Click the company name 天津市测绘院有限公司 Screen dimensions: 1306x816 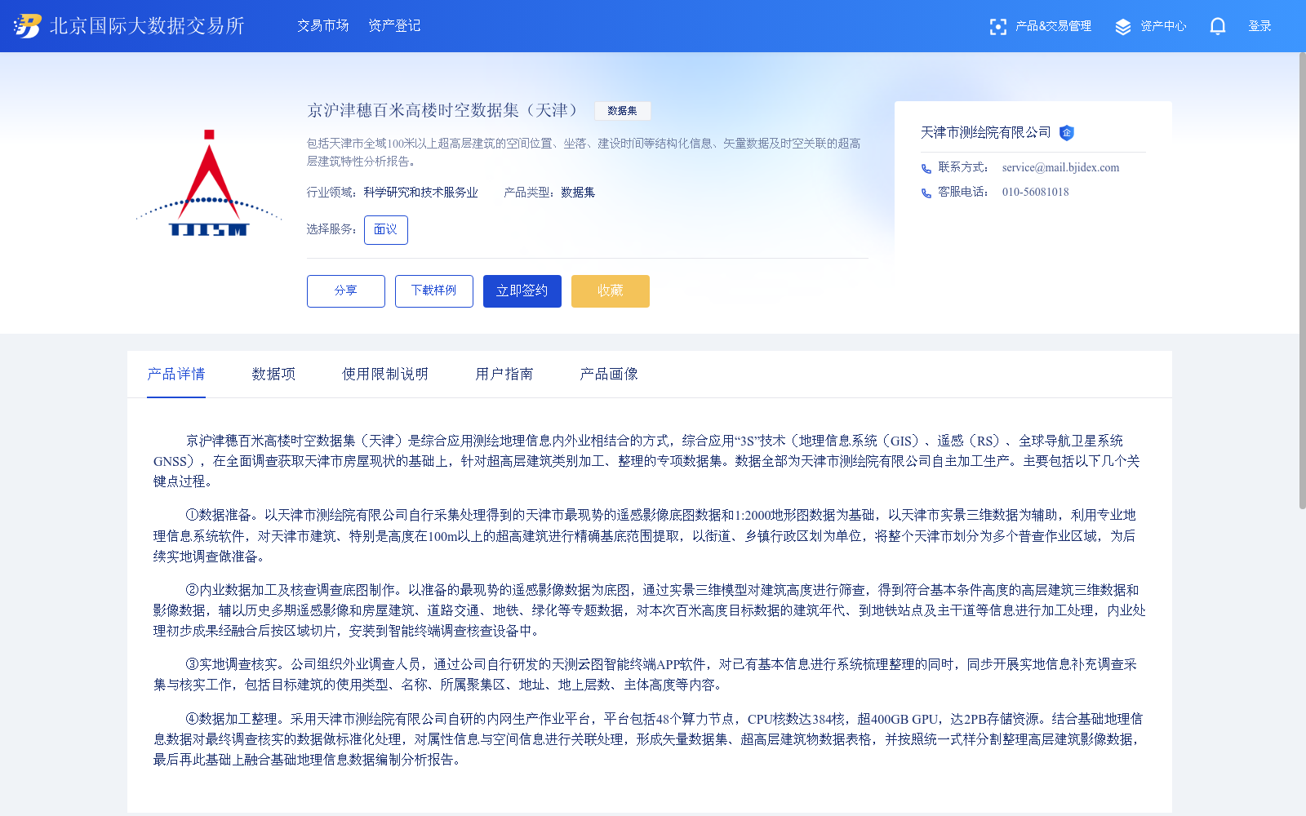(986, 132)
